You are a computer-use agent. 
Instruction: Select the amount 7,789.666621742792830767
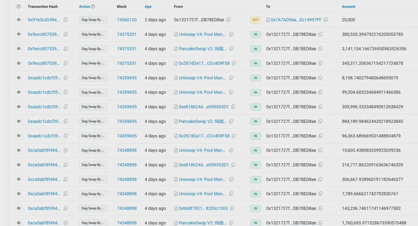370,194
